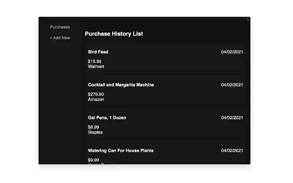The height and width of the screenshot is (183, 293).
Task: Open the Cocktail and Margarita Machine entry
Action: [121, 85]
